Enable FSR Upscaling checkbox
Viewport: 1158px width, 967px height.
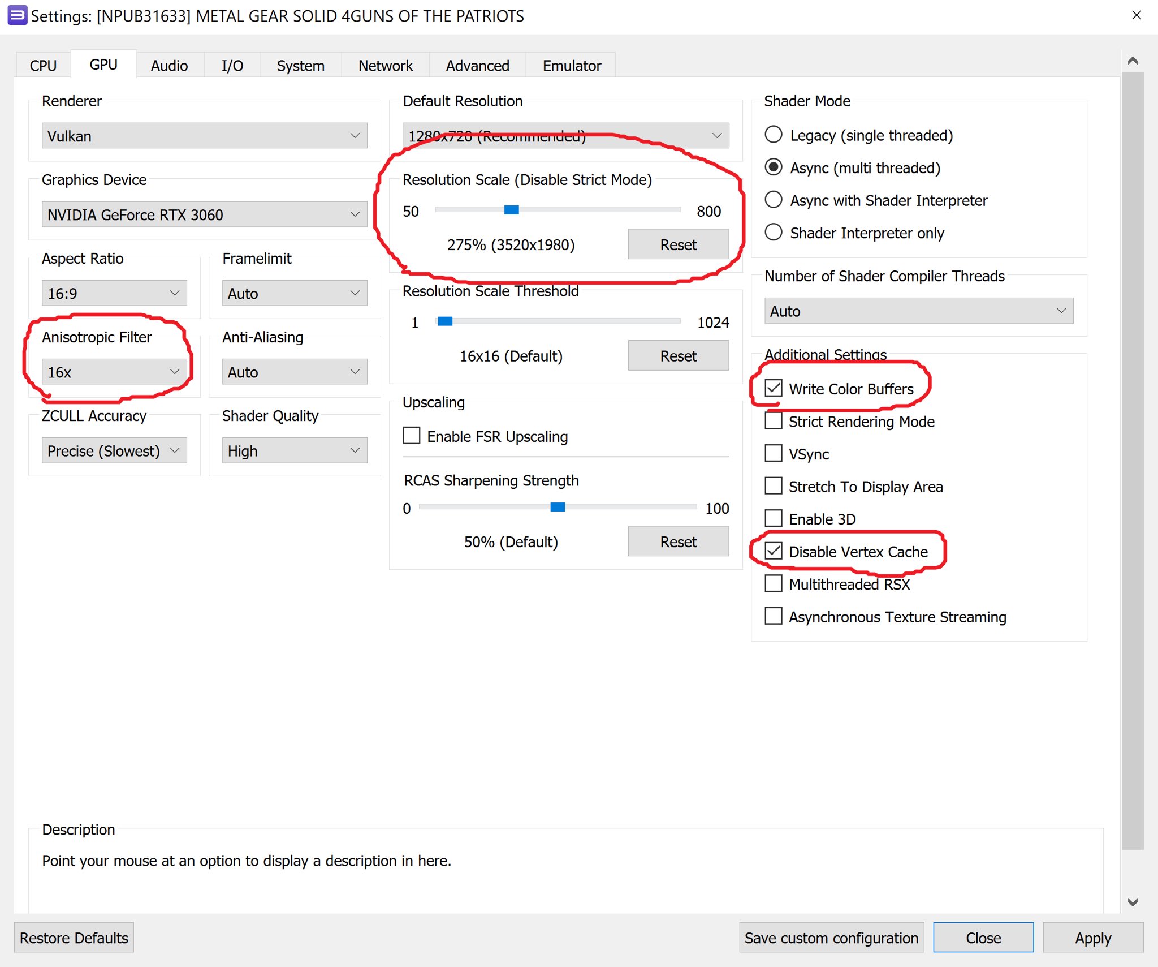(x=412, y=436)
